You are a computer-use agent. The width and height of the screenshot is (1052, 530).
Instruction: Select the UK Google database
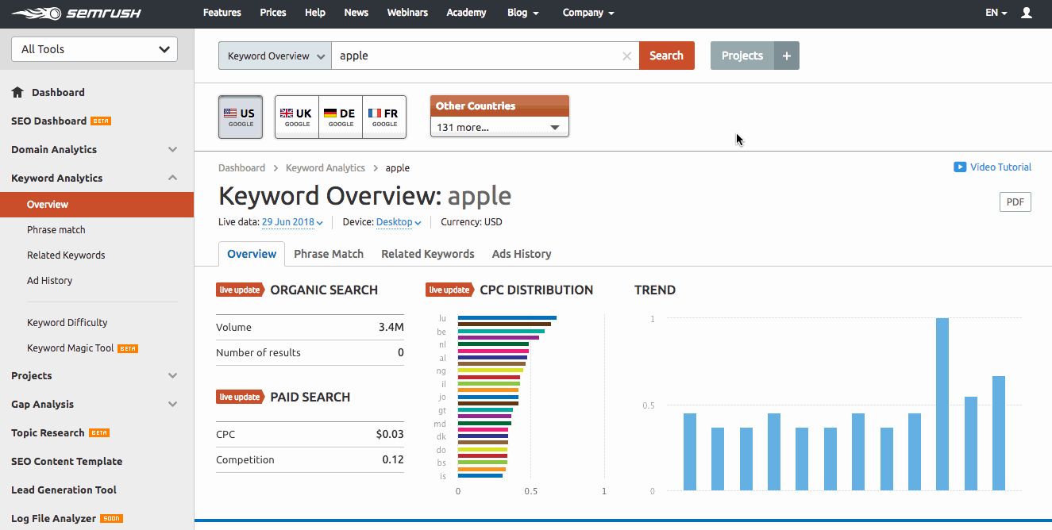(297, 117)
